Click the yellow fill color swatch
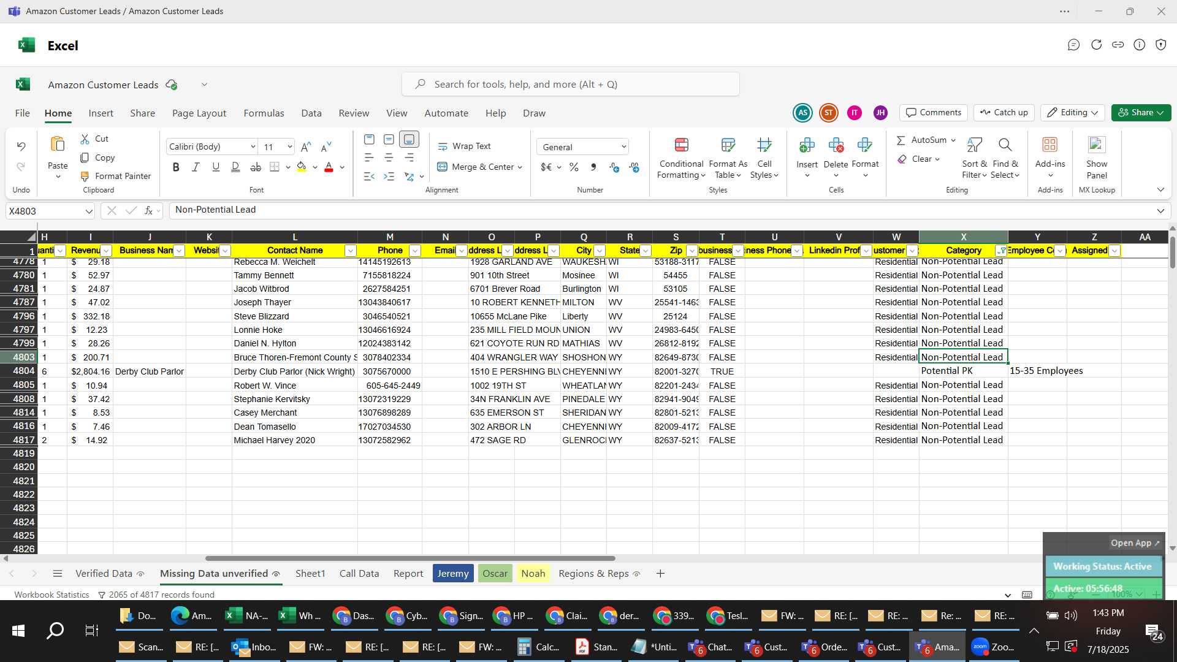1177x662 pixels. [302, 167]
